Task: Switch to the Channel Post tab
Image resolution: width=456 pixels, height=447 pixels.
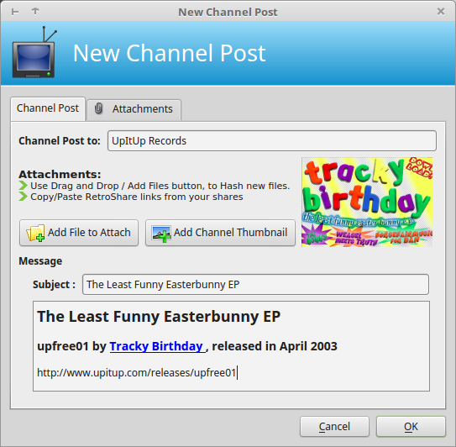Action: pos(48,108)
